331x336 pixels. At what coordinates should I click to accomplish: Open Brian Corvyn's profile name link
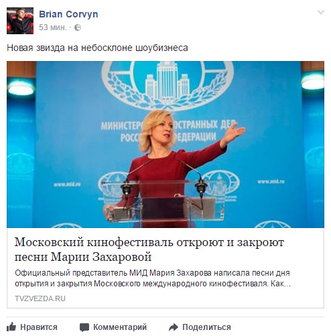[x=68, y=14]
